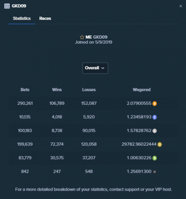The height and width of the screenshot is (199, 186).
Task: Click the wagered amount 2.07900555
Action: tap(139, 103)
